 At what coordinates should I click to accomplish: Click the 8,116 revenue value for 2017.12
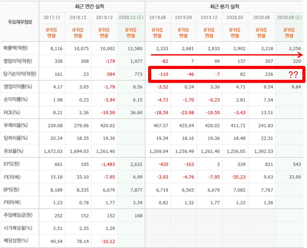click(x=56, y=48)
